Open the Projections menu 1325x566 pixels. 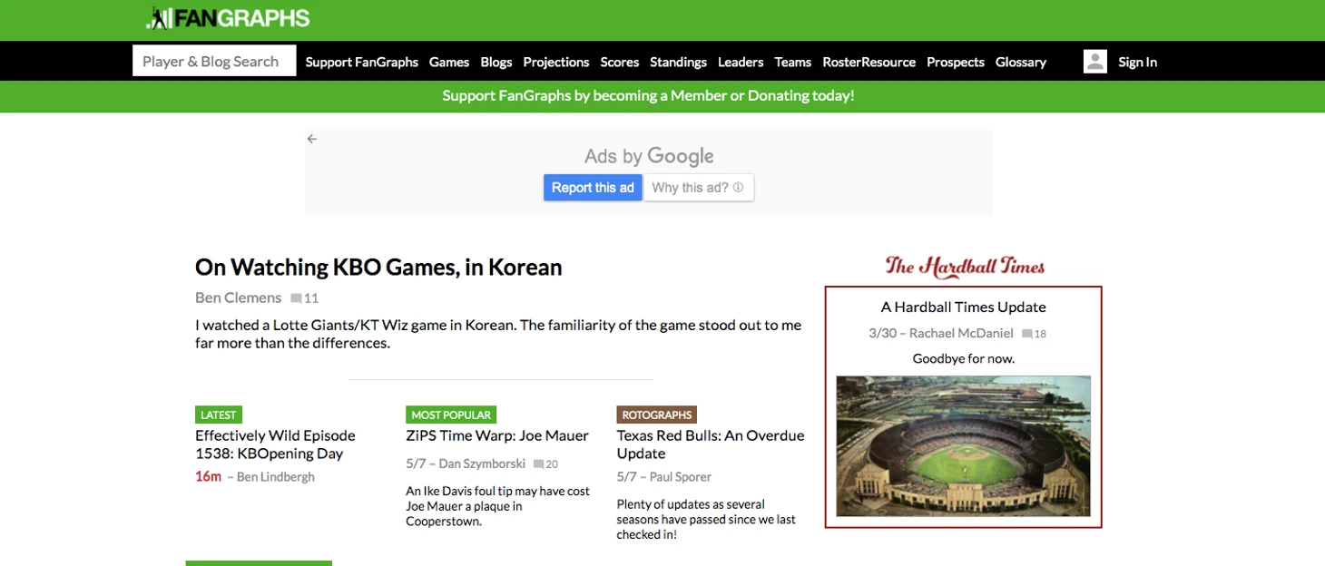[x=556, y=62]
